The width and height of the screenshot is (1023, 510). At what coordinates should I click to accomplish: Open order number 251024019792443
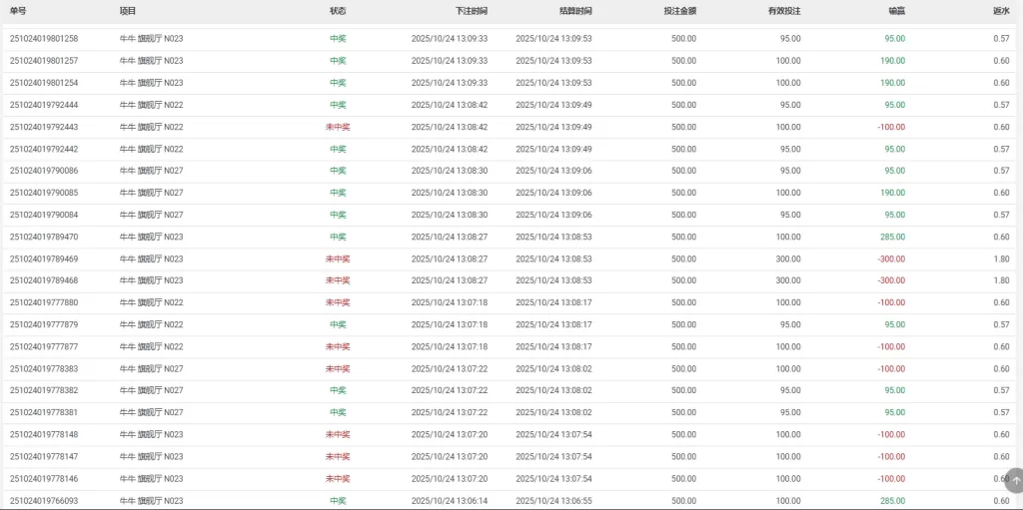click(x=44, y=127)
